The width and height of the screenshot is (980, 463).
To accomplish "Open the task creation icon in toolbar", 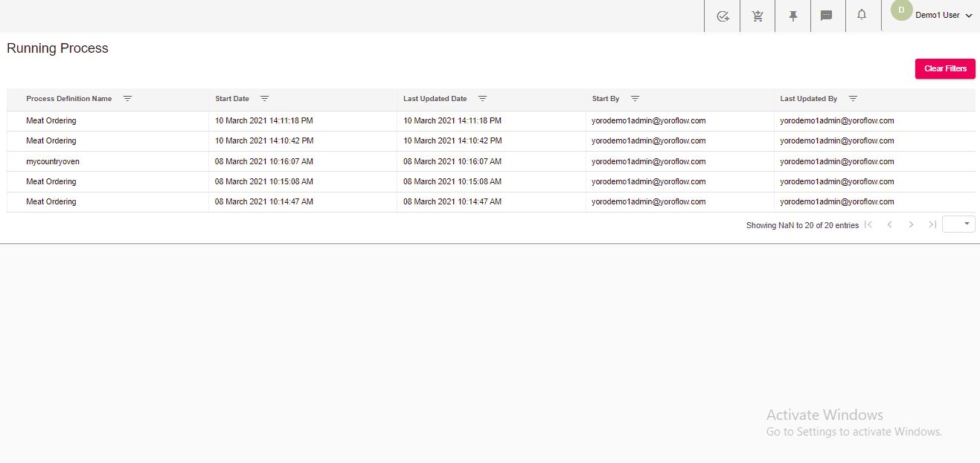I will (722, 15).
